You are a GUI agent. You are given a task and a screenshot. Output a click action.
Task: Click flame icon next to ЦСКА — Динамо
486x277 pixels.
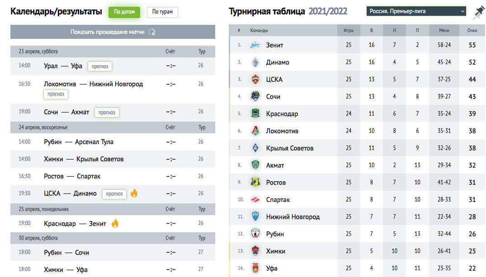coord(134,193)
